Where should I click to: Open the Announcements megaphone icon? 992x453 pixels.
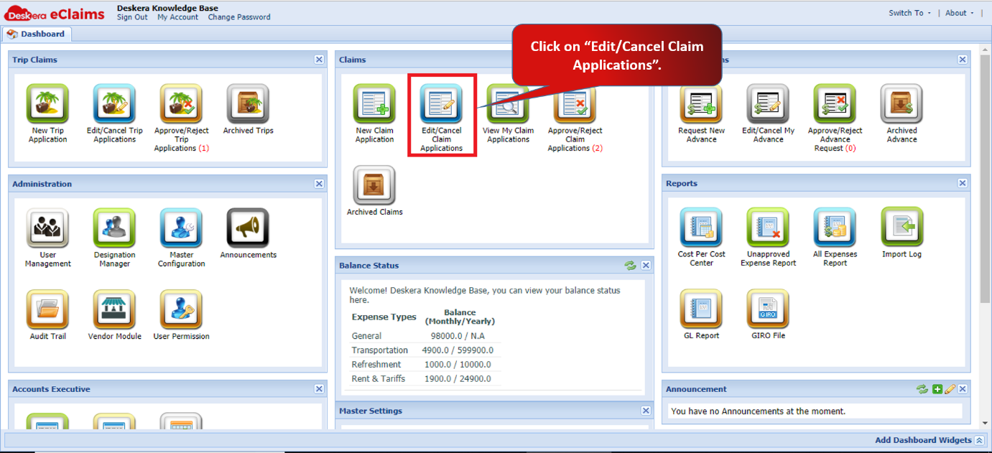[x=248, y=229]
